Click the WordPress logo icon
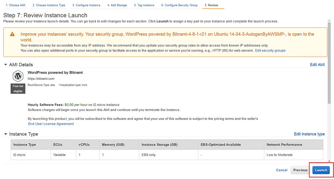This screenshot has width=334, height=179. coord(18,76)
